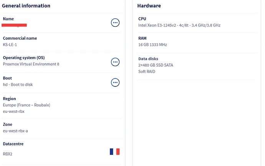Click the Proxmox Virtual Environment 8 text
This screenshot has width=265, height=166.
click(x=31, y=64)
